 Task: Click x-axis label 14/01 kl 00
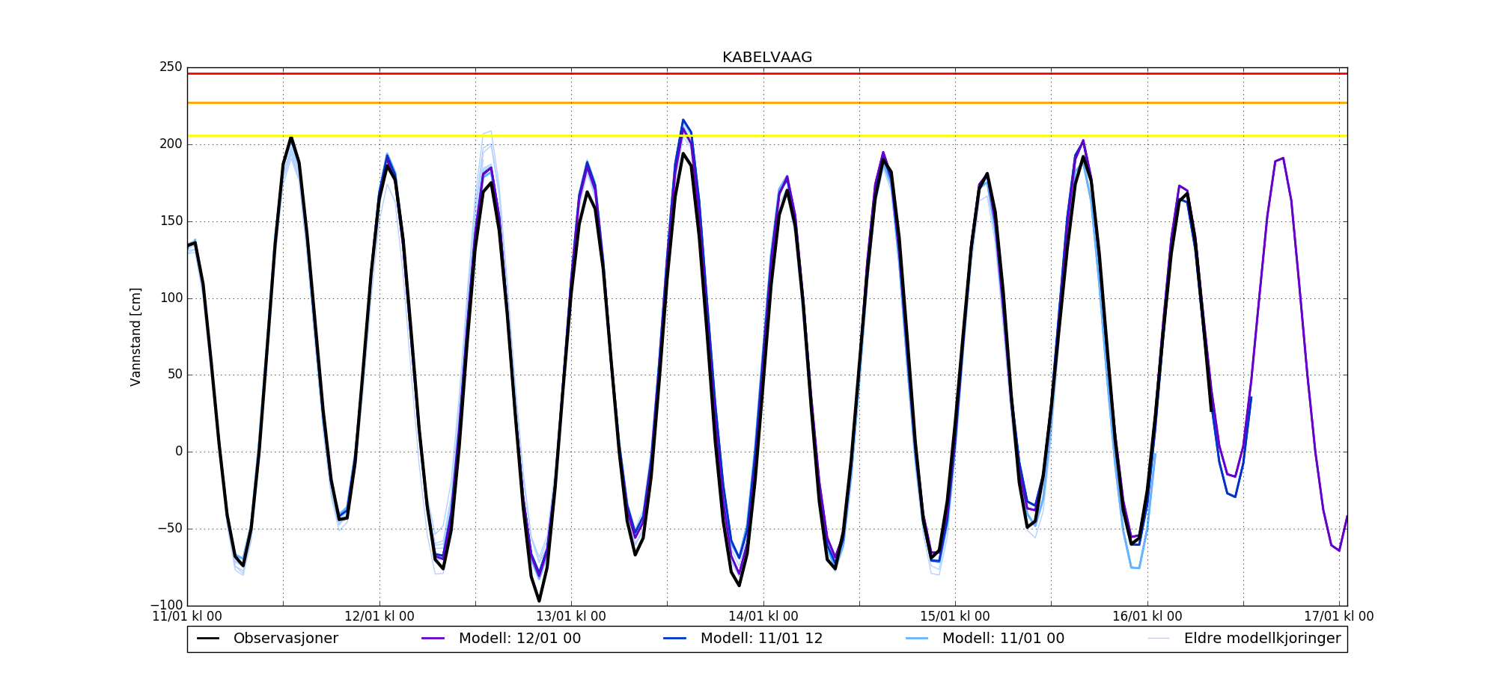(763, 617)
